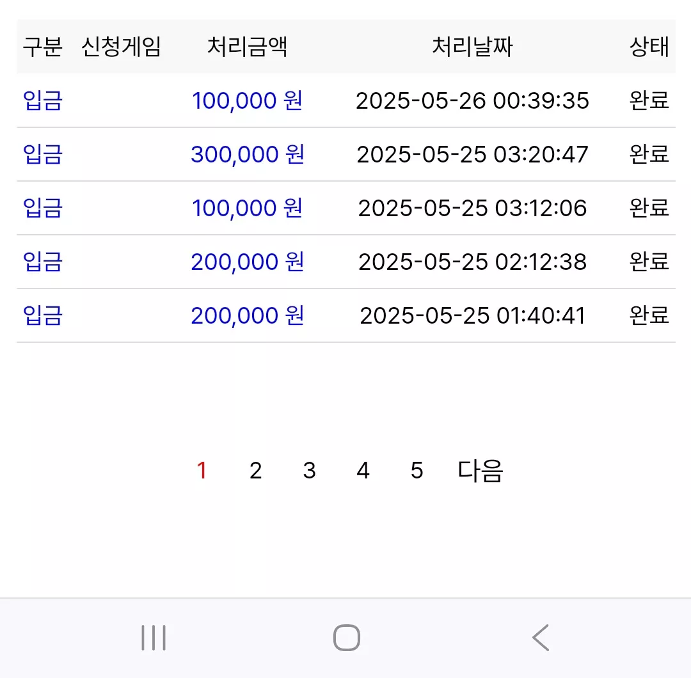Select current page number 1
691x678 pixels.
(202, 471)
